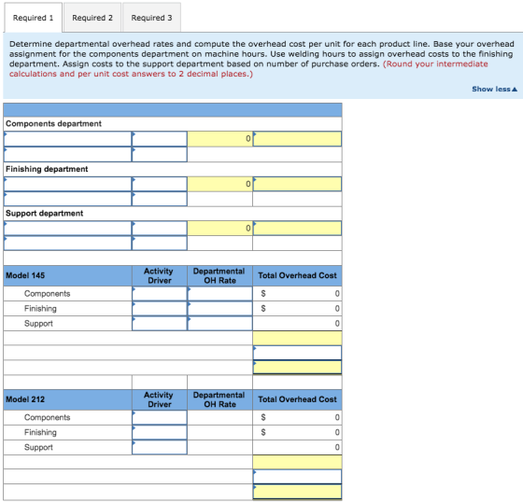Click Model 212 units input below total
The image size is (523, 503).
tap(297, 477)
